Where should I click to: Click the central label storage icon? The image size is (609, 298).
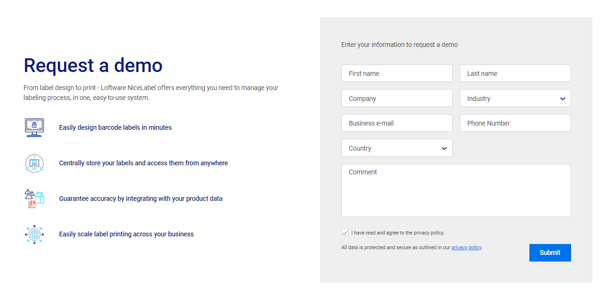(34, 163)
